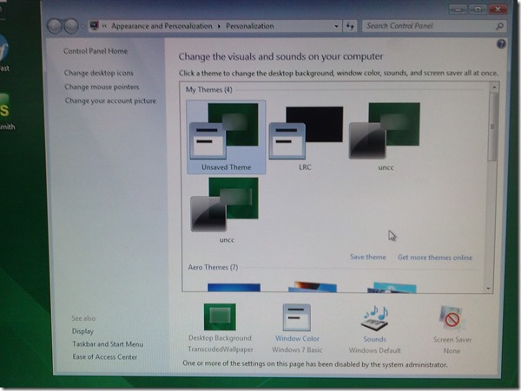Open the Sounds icon
The image size is (521, 391).
coord(375,317)
